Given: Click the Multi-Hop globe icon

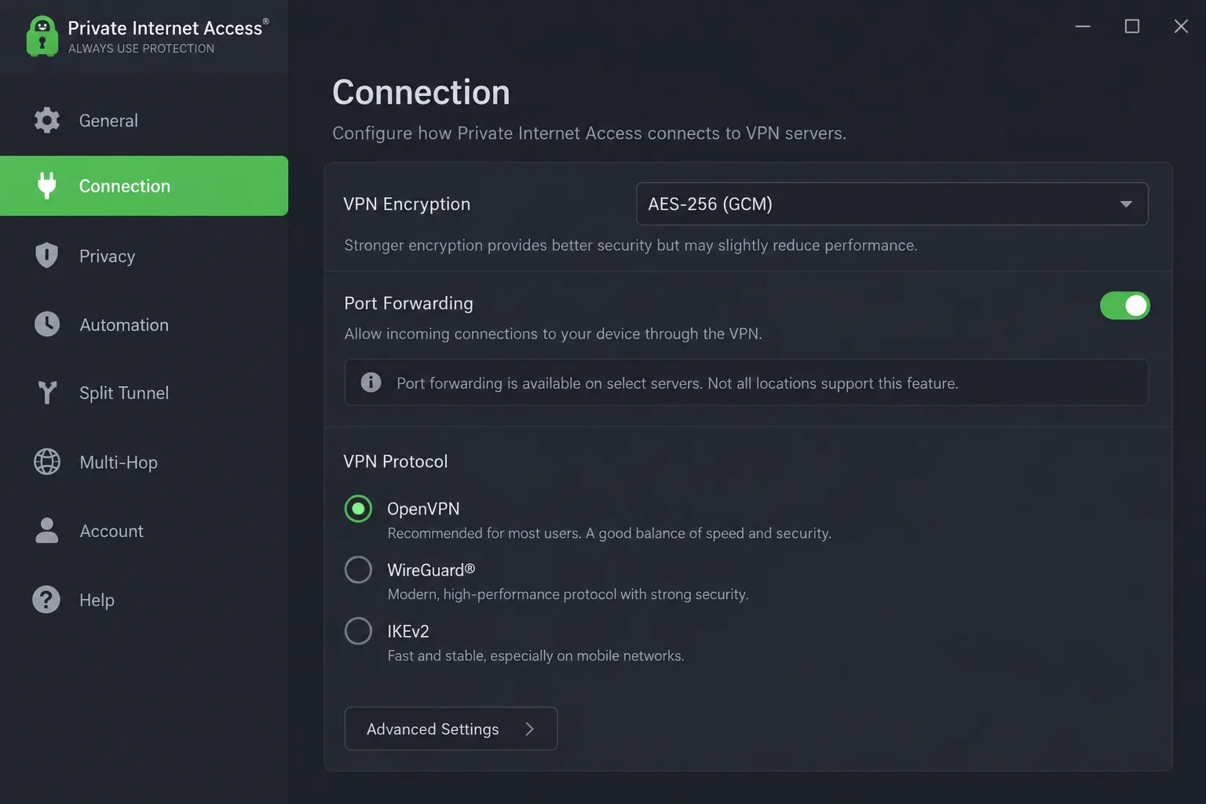Looking at the screenshot, I should tap(47, 462).
